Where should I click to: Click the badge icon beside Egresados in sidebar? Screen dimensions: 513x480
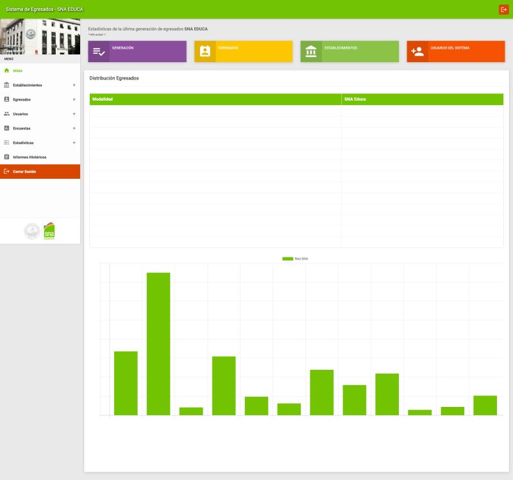[6, 99]
